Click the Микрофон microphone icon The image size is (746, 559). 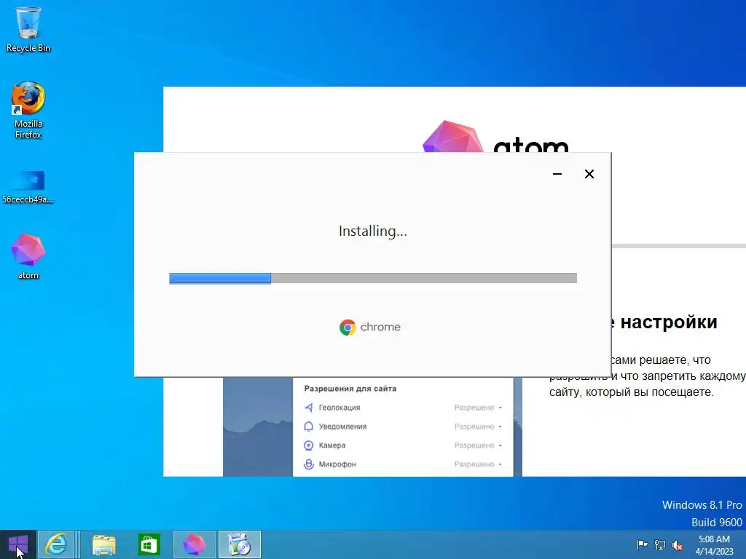309,464
